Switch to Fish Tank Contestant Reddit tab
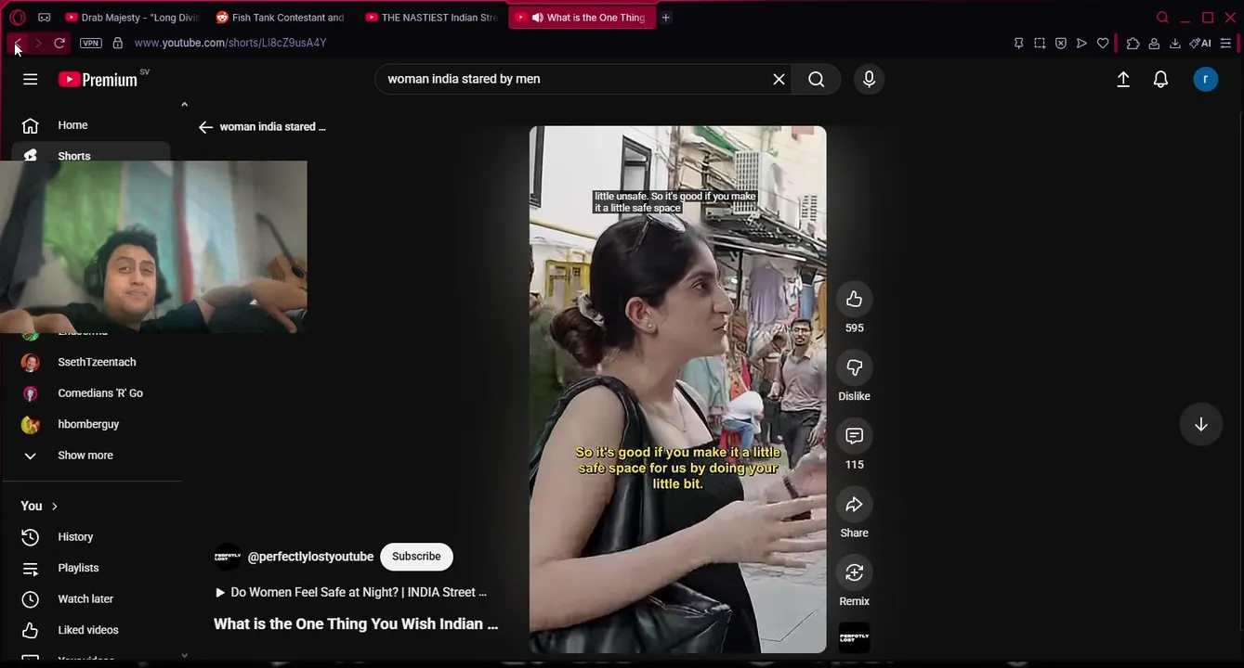Image resolution: width=1244 pixels, height=668 pixels. coord(282,17)
